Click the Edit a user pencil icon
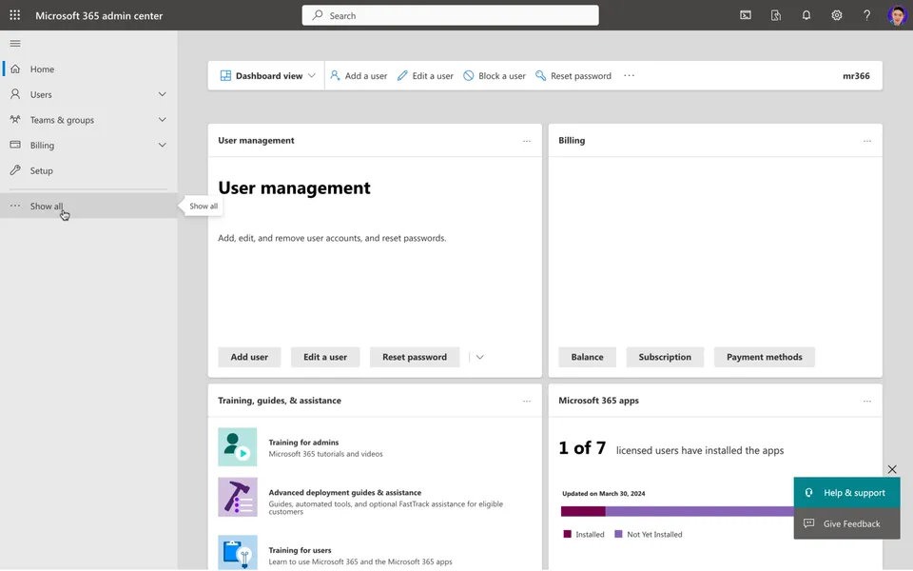The image size is (913, 571). click(x=402, y=76)
